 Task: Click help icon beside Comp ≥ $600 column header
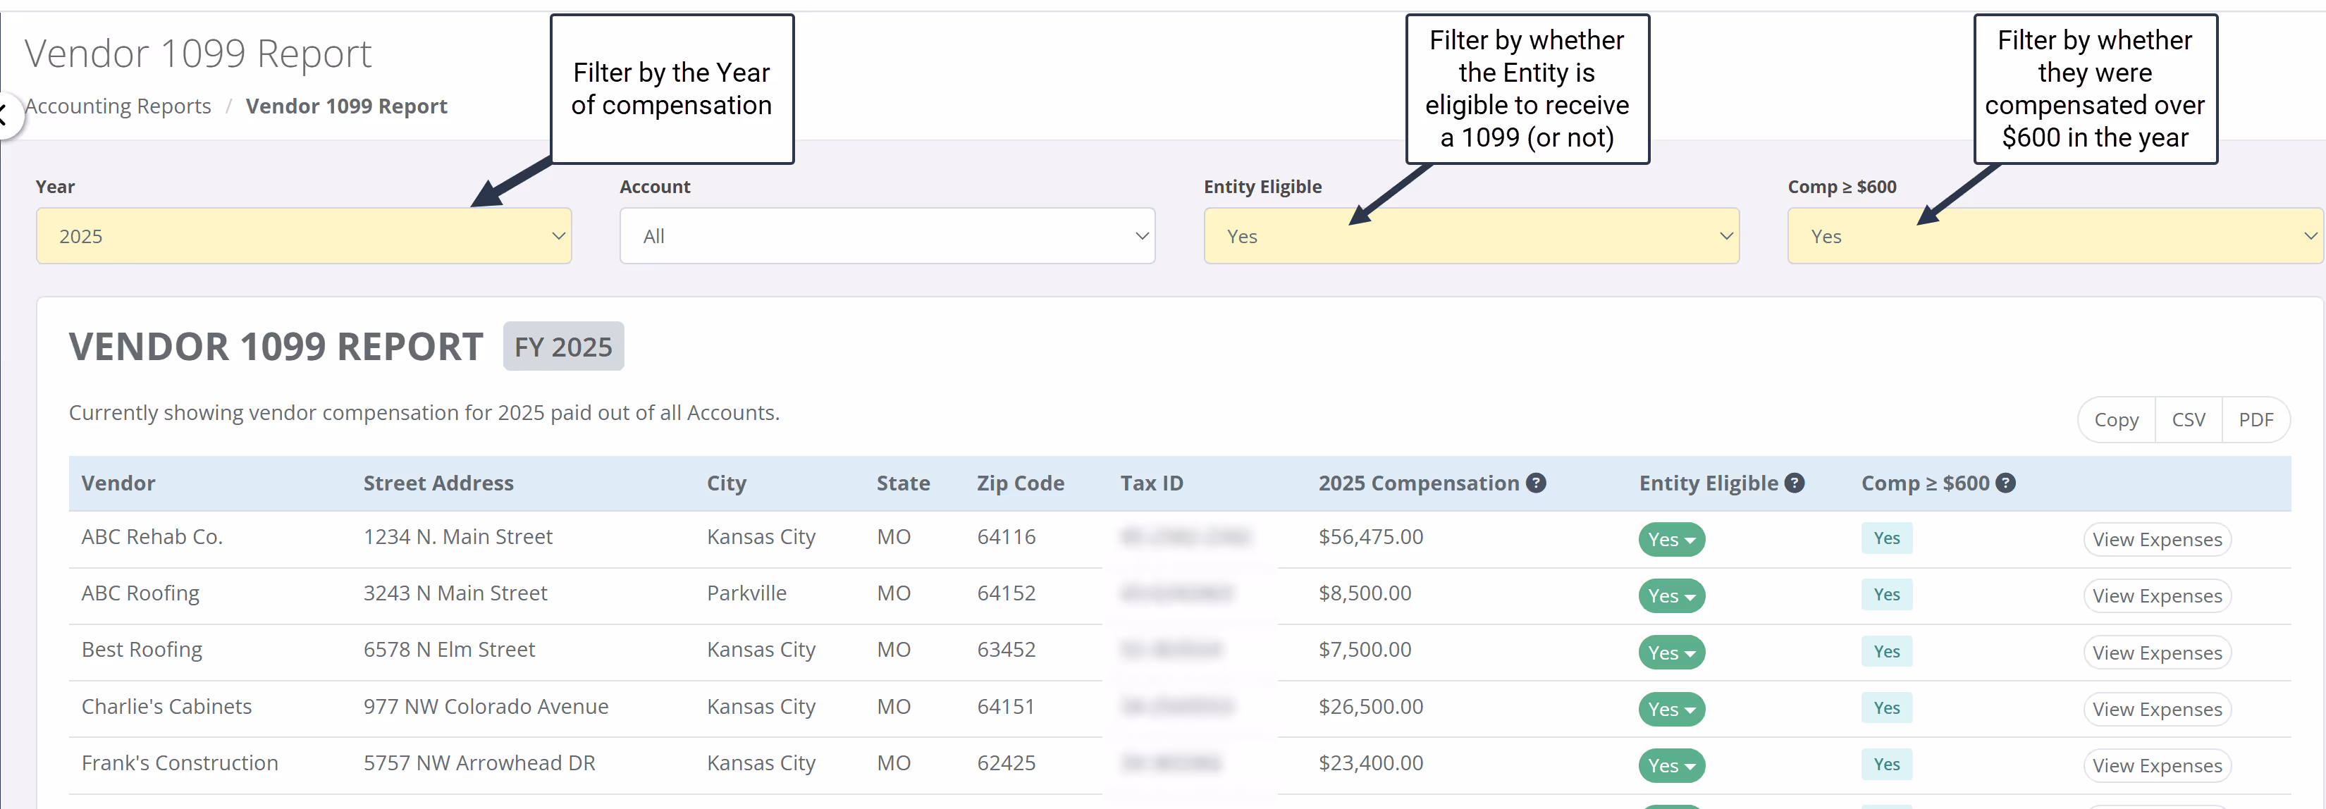click(x=2005, y=483)
